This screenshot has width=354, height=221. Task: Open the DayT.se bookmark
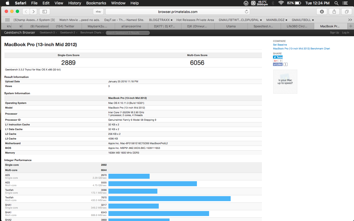click(124, 20)
